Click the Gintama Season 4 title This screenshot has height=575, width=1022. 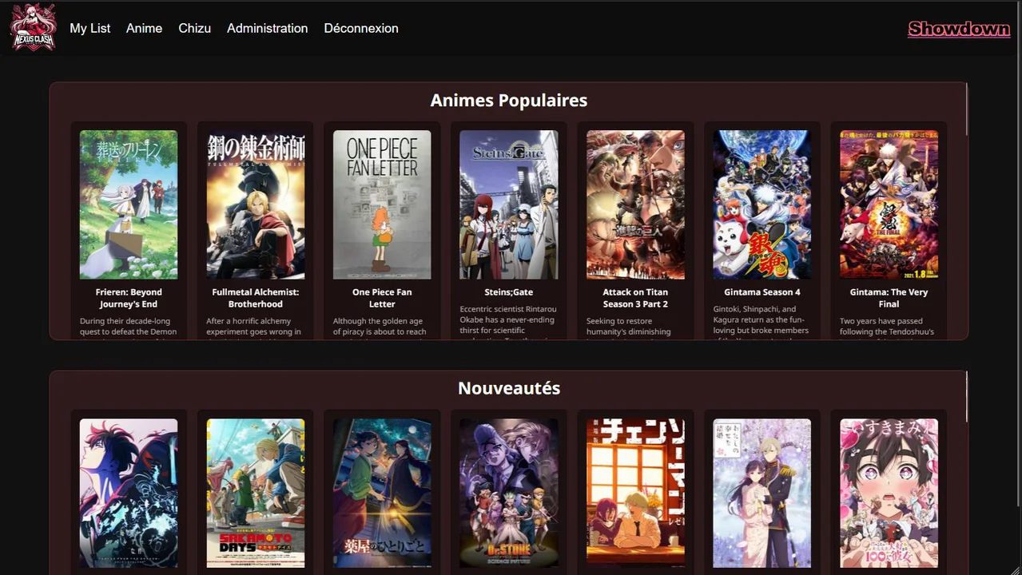[762, 292]
